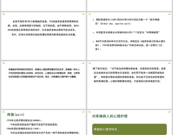The image size is (173, 135).
Task: Click the green 疼痛的心理学特点 box
Action: 129,129
